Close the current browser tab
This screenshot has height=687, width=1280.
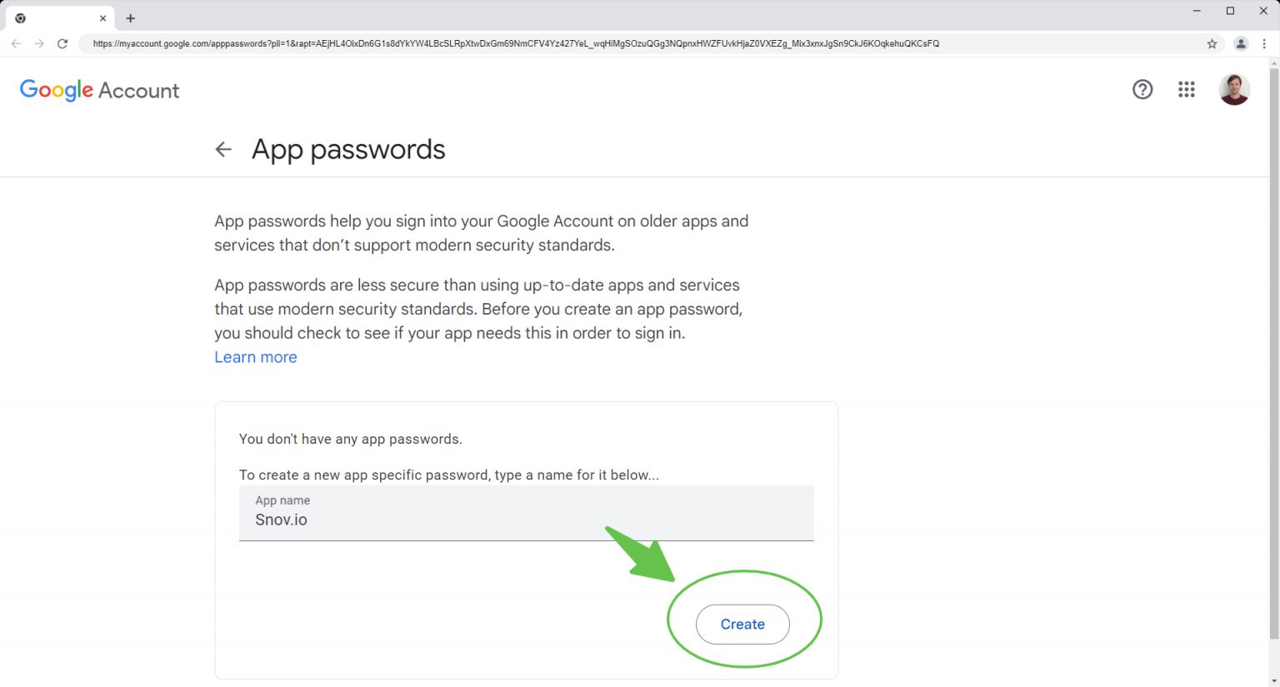click(102, 17)
